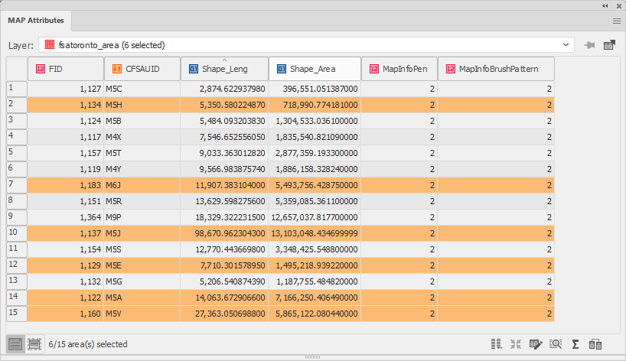
Task: Click cell with CFSAUID M5H
Action: coord(142,105)
